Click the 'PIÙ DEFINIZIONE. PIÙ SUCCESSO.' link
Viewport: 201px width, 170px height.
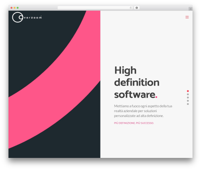(134, 123)
